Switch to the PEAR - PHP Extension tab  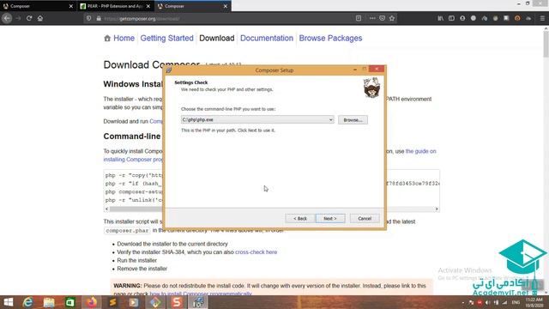pos(116,6)
